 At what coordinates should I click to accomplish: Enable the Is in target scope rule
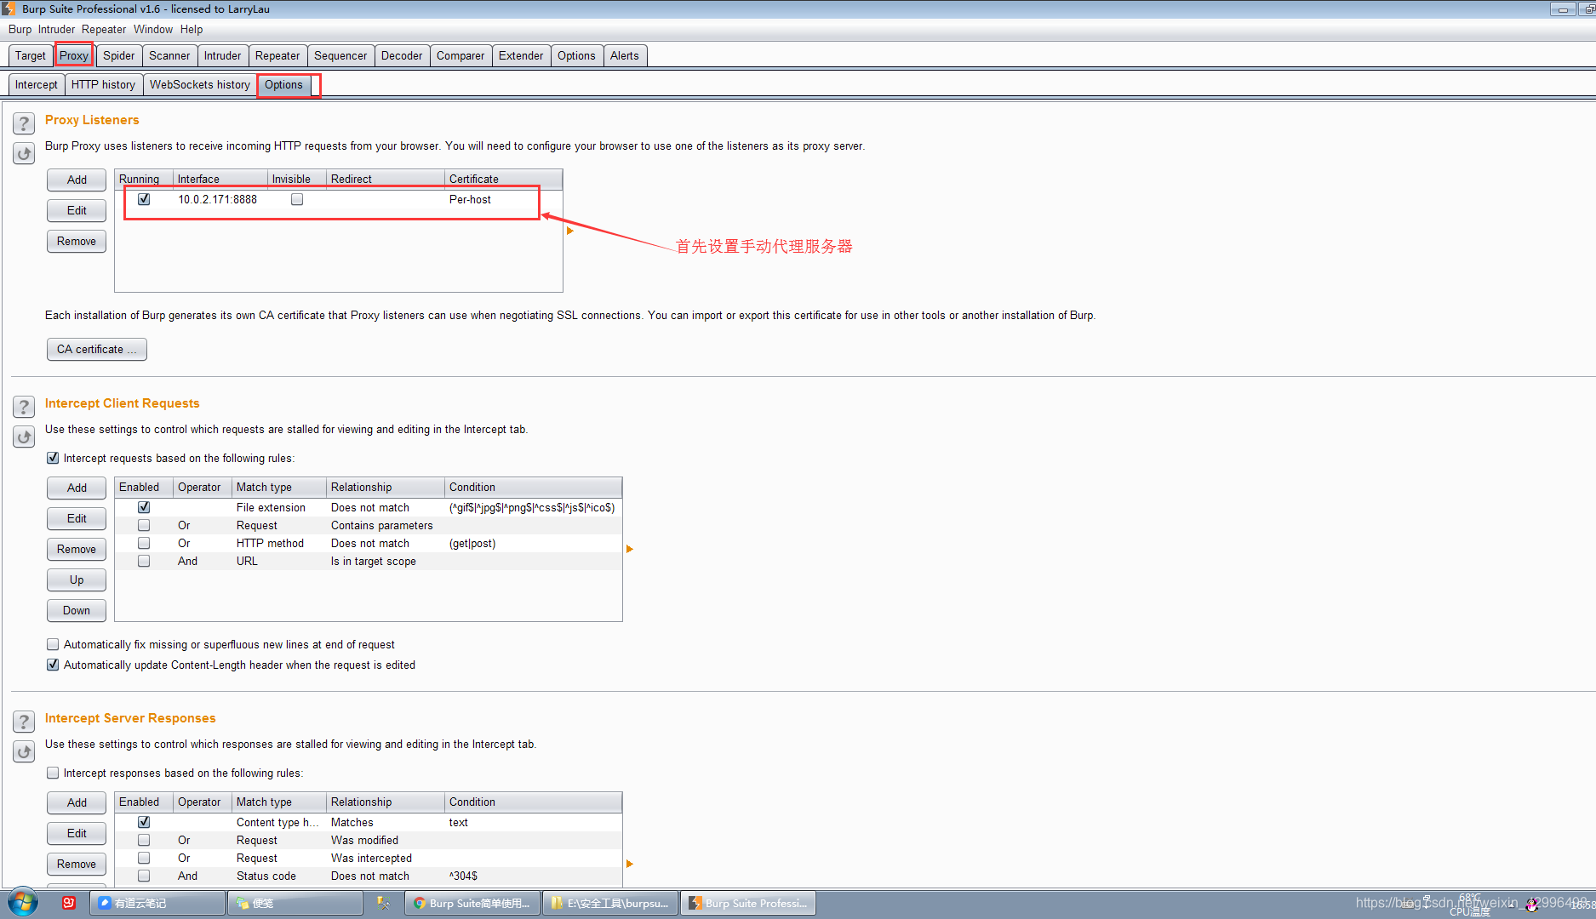pos(144,561)
